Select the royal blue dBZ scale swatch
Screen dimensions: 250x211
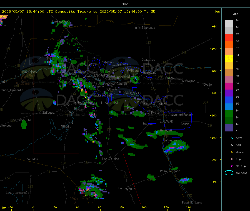tap(229, 100)
